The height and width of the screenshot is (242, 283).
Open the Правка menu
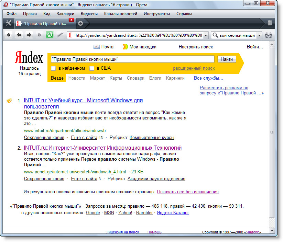pos(30,14)
